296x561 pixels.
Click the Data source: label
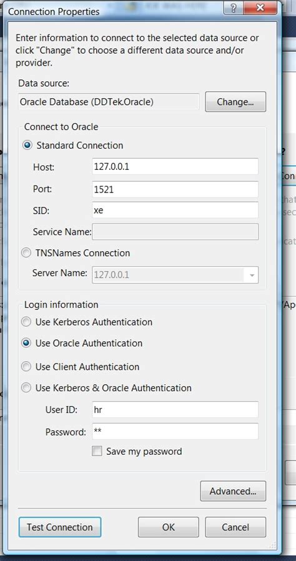[x=44, y=83]
